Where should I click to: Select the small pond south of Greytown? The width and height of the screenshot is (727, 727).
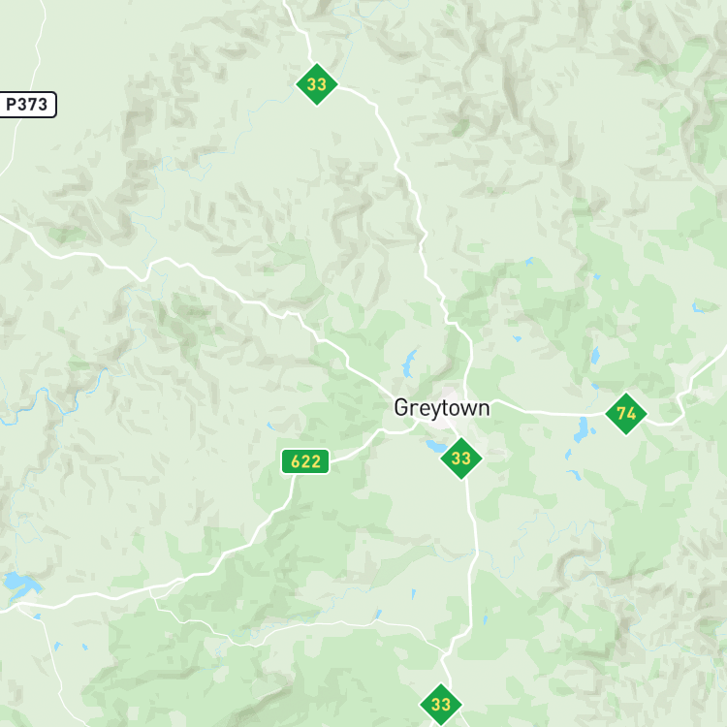[414, 594]
